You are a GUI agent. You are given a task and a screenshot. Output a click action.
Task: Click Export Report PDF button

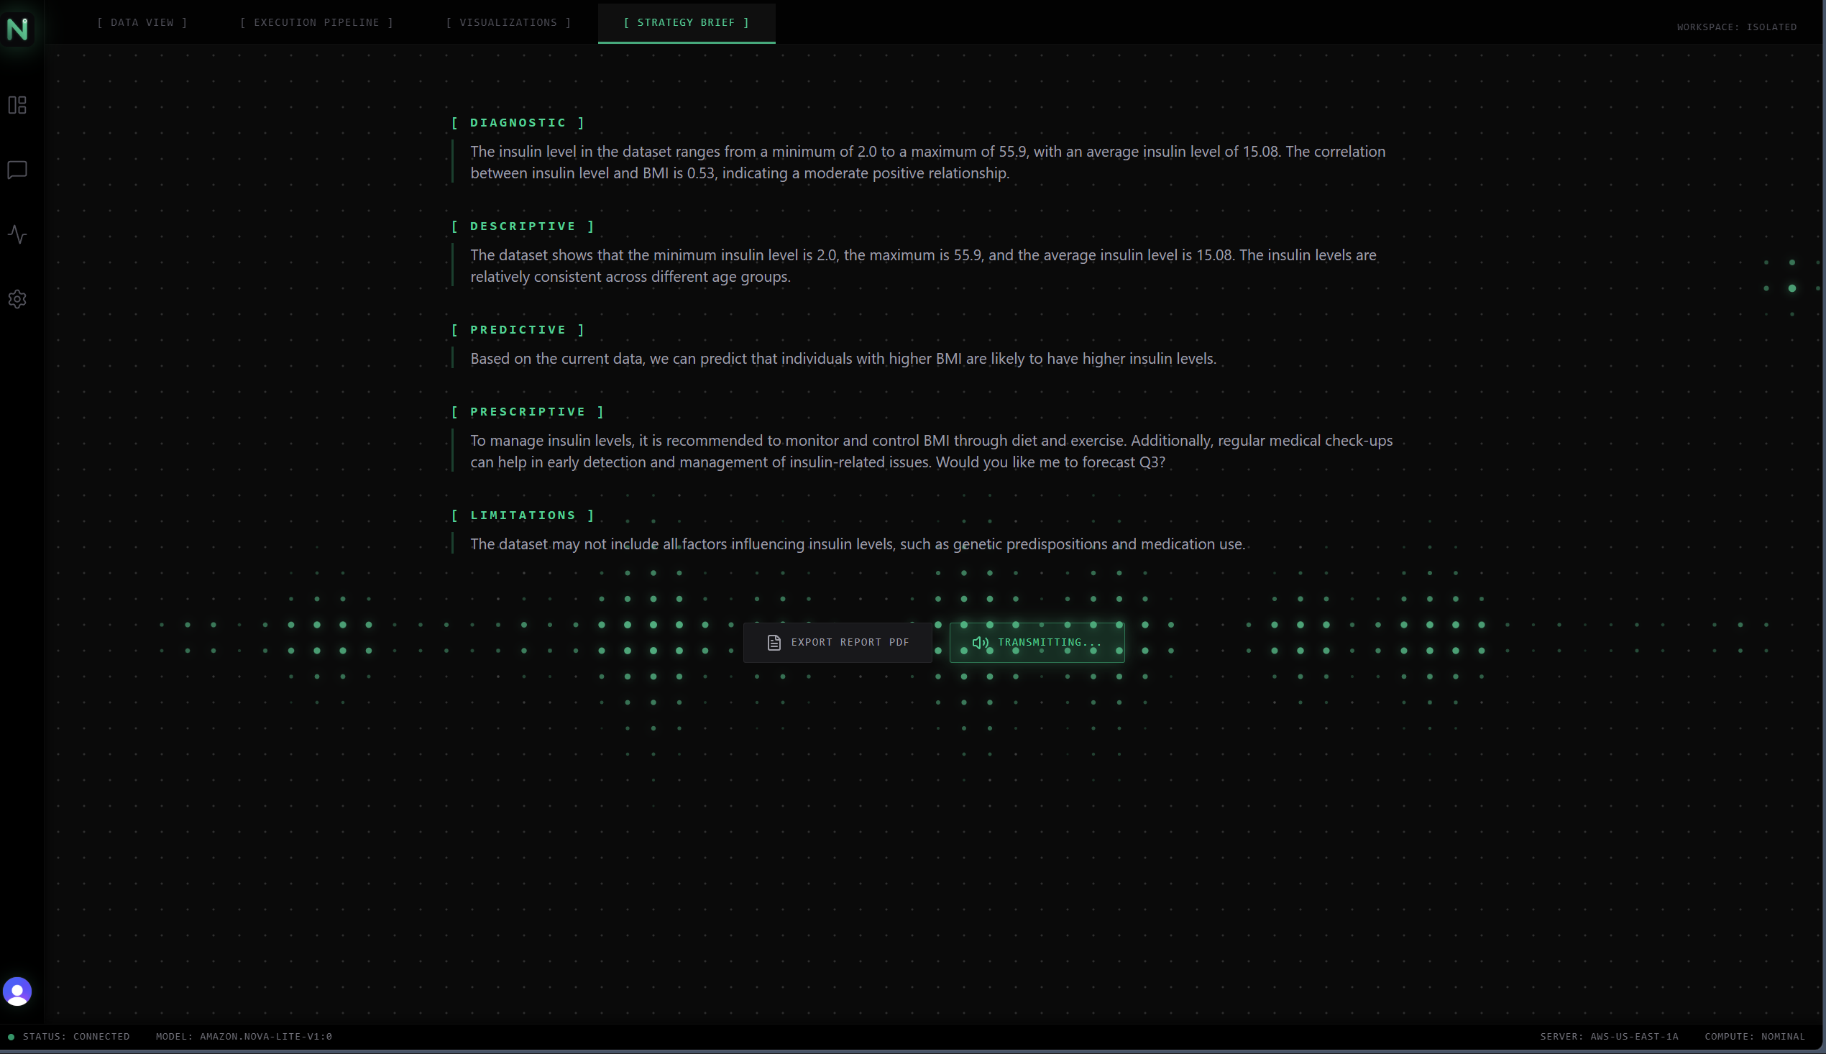click(x=838, y=642)
